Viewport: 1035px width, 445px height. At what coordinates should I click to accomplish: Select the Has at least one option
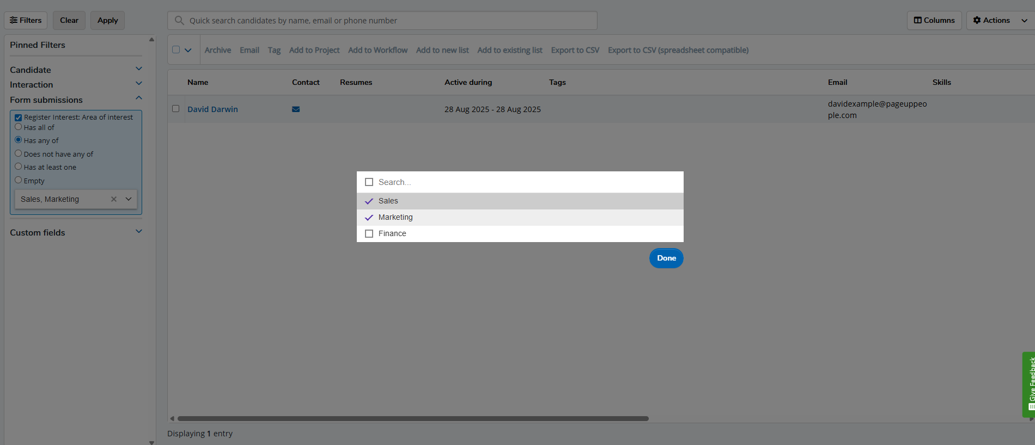click(x=18, y=166)
